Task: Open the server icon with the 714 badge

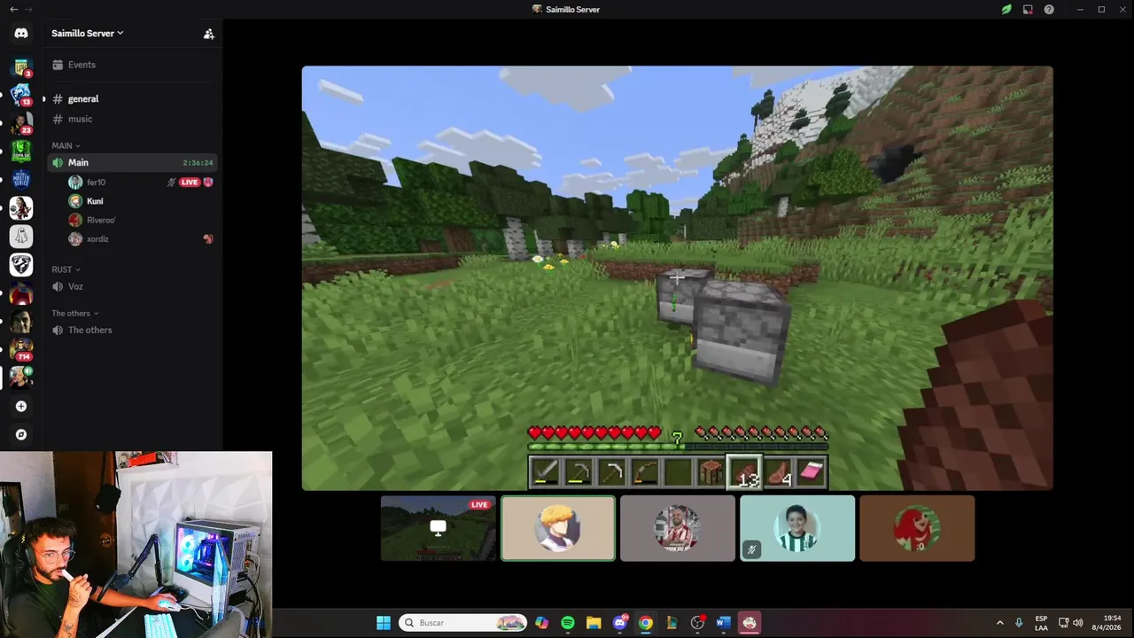Action: click(21, 349)
